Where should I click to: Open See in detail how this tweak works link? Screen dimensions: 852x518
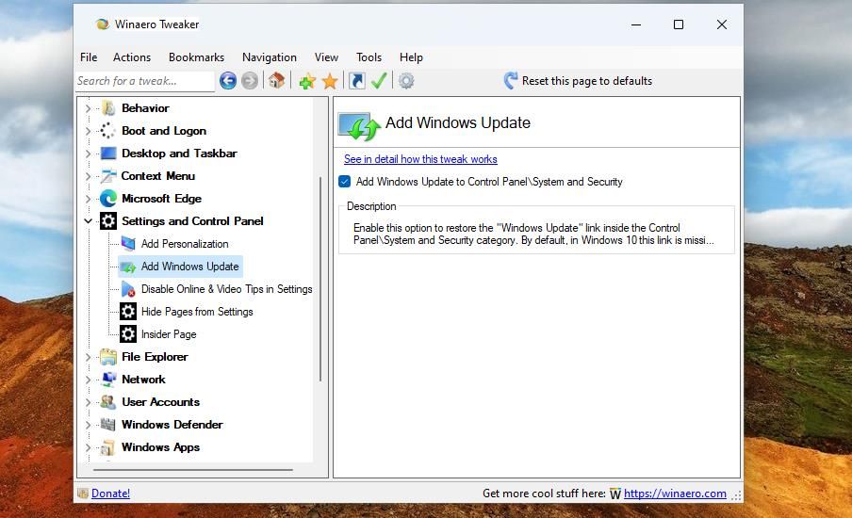(420, 159)
